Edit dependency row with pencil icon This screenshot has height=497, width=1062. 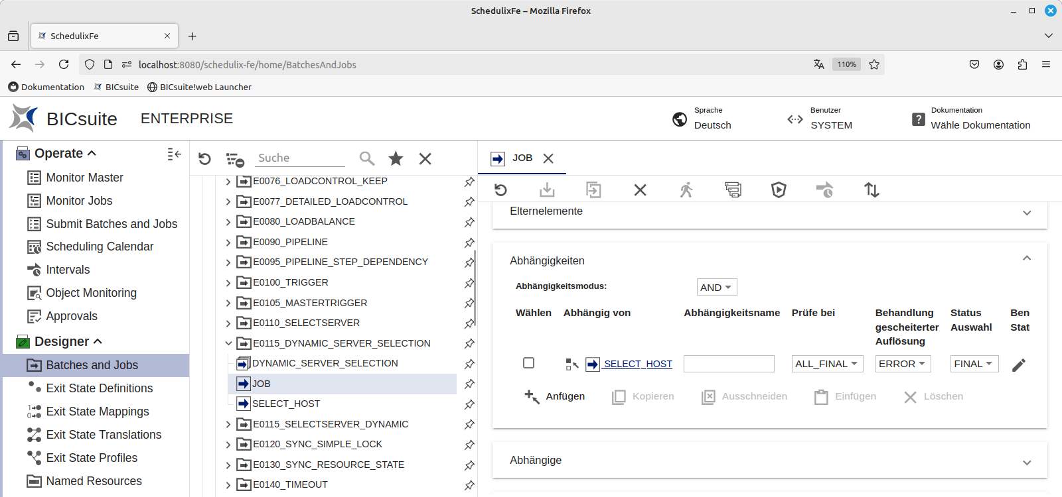[x=1019, y=364]
